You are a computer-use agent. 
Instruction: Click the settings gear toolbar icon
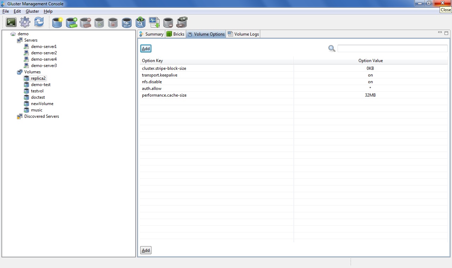pos(25,23)
